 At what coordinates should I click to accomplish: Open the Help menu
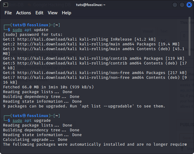click(x=67, y=13)
